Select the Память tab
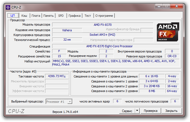The width and height of the screenshot is (190, 122). coord(48,16)
